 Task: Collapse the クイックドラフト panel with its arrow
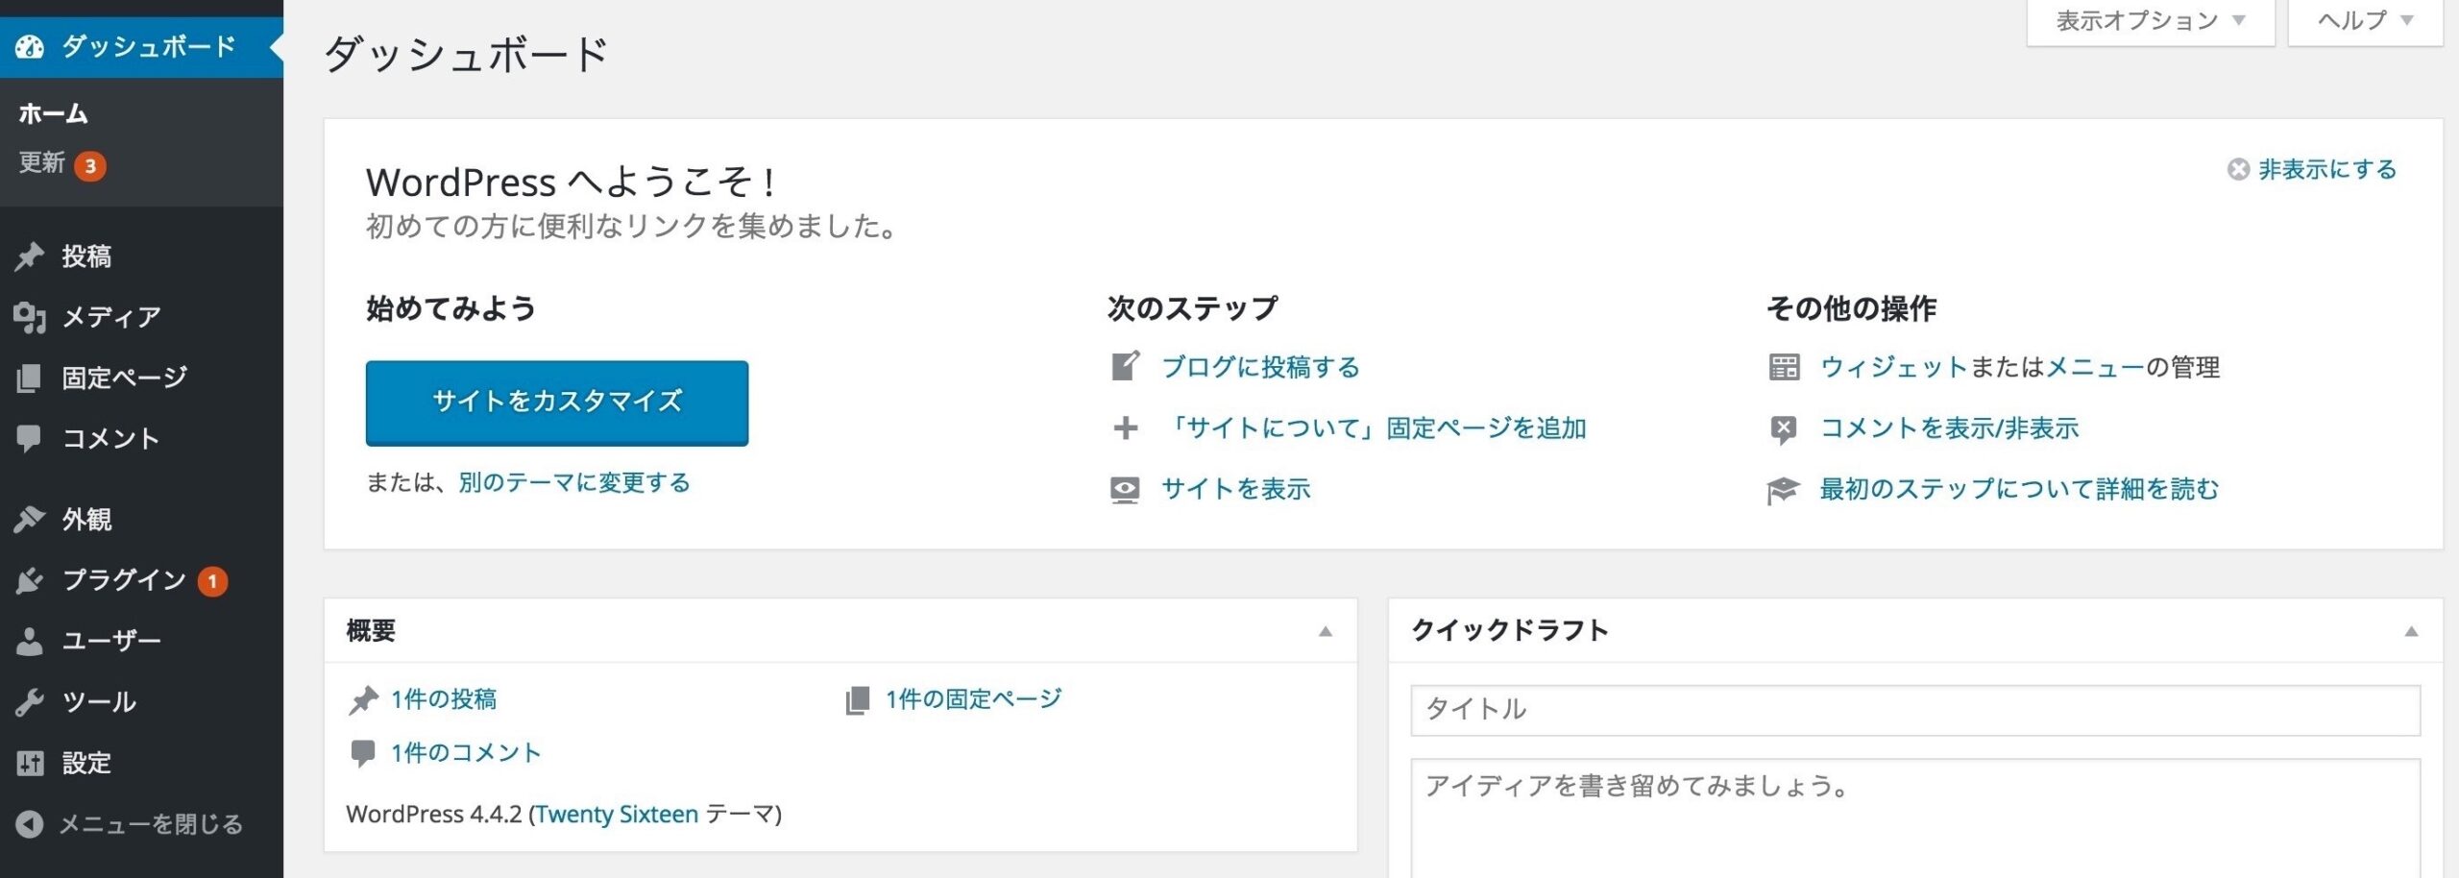(2410, 631)
